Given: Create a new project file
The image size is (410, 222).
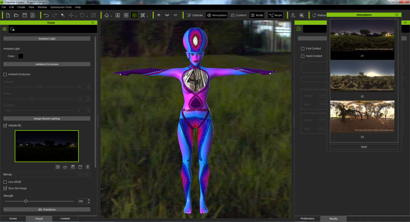Looking at the screenshot, I should pos(8,15).
